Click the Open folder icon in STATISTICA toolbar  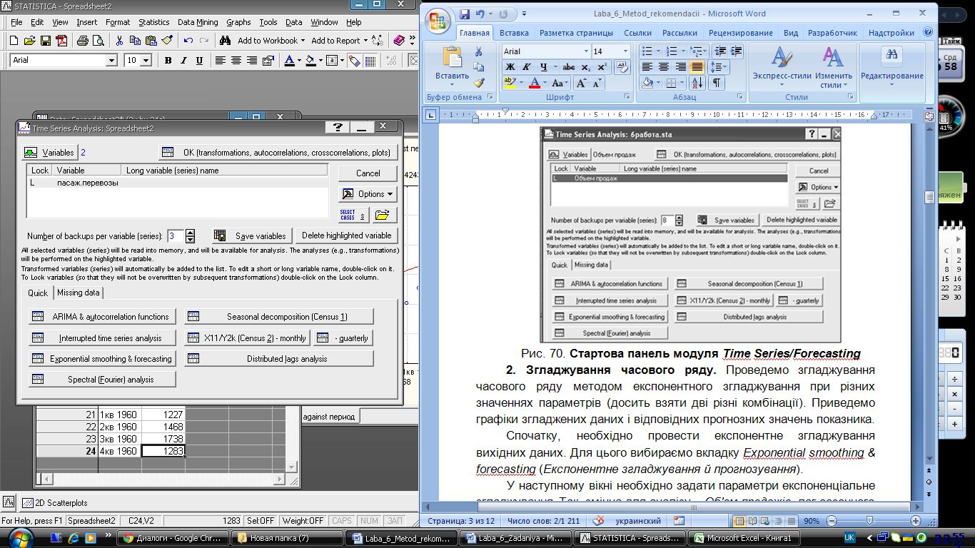click(x=31, y=41)
